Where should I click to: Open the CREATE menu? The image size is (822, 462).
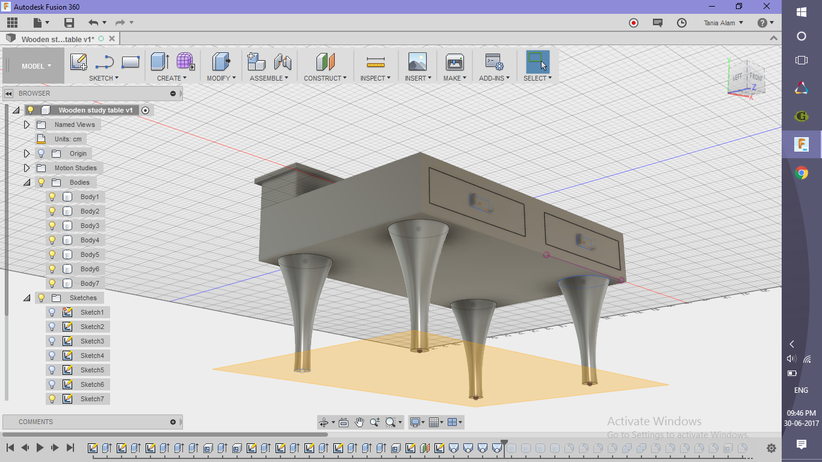click(172, 78)
